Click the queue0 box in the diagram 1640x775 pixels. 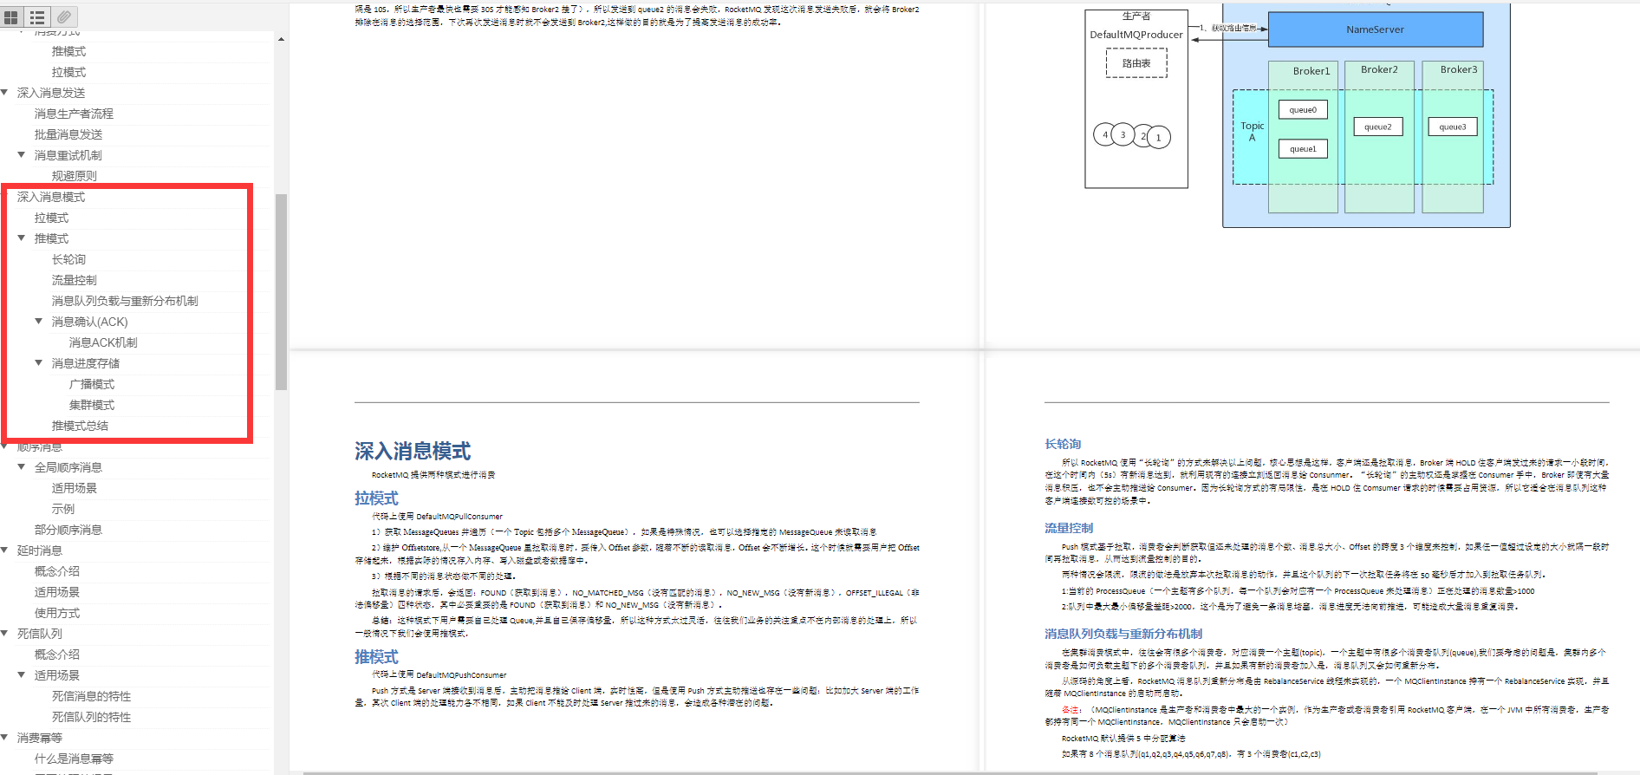[1303, 110]
